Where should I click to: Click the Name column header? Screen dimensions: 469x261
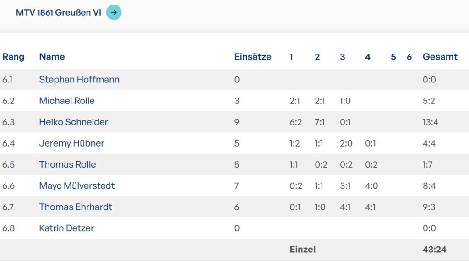[52, 57]
